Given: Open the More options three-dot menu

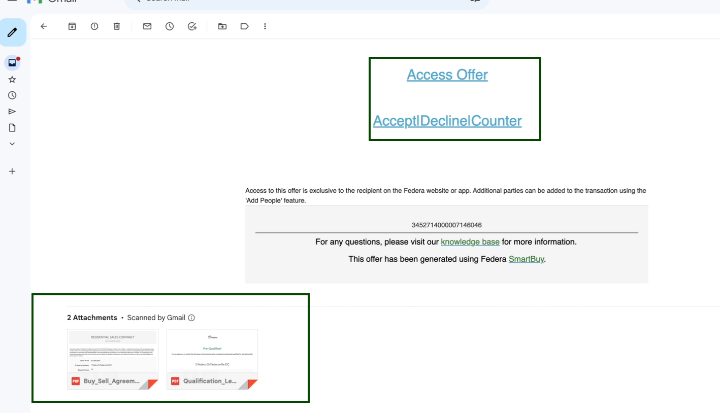Looking at the screenshot, I should point(265,26).
